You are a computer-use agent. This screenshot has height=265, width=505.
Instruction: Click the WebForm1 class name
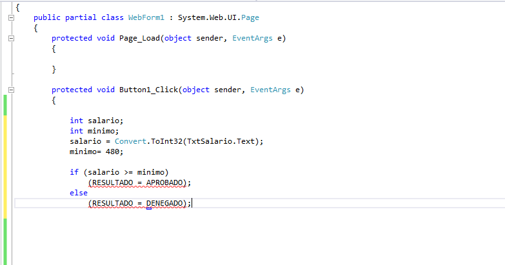point(146,17)
